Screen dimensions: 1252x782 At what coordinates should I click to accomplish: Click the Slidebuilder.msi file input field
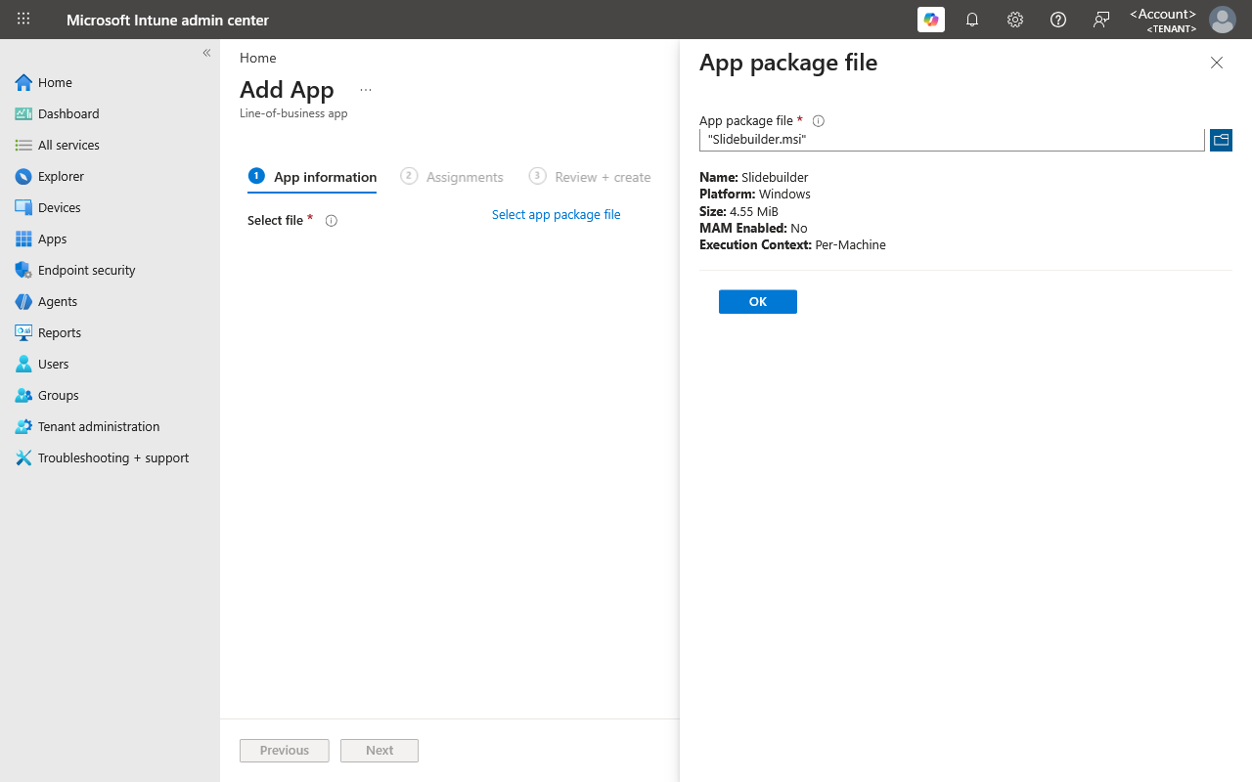952,140
